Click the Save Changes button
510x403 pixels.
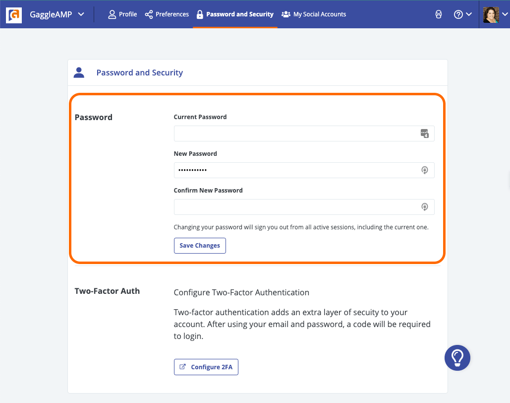click(200, 246)
